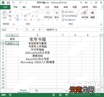Click the Save icon in quick access toolbar

[x=8, y=3]
